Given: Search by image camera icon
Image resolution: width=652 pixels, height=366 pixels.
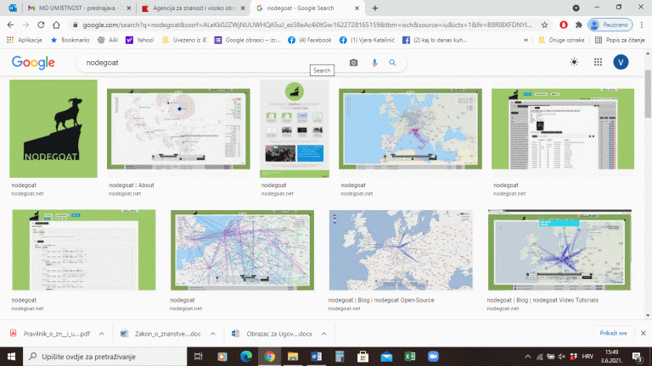Looking at the screenshot, I should (x=353, y=63).
